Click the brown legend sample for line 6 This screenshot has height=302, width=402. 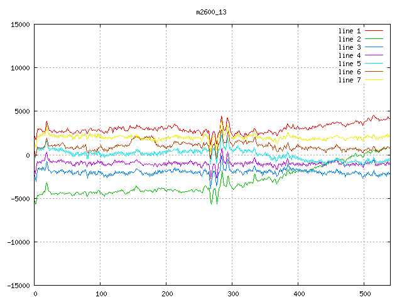pyautogui.click(x=374, y=71)
